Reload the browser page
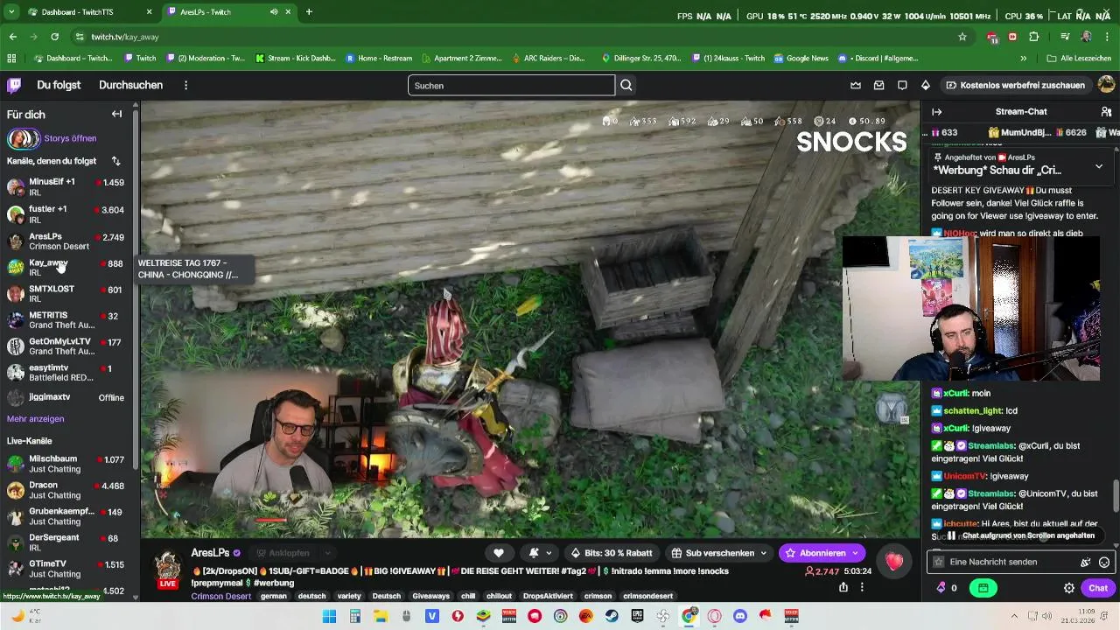The image size is (1120, 630). 54,37
